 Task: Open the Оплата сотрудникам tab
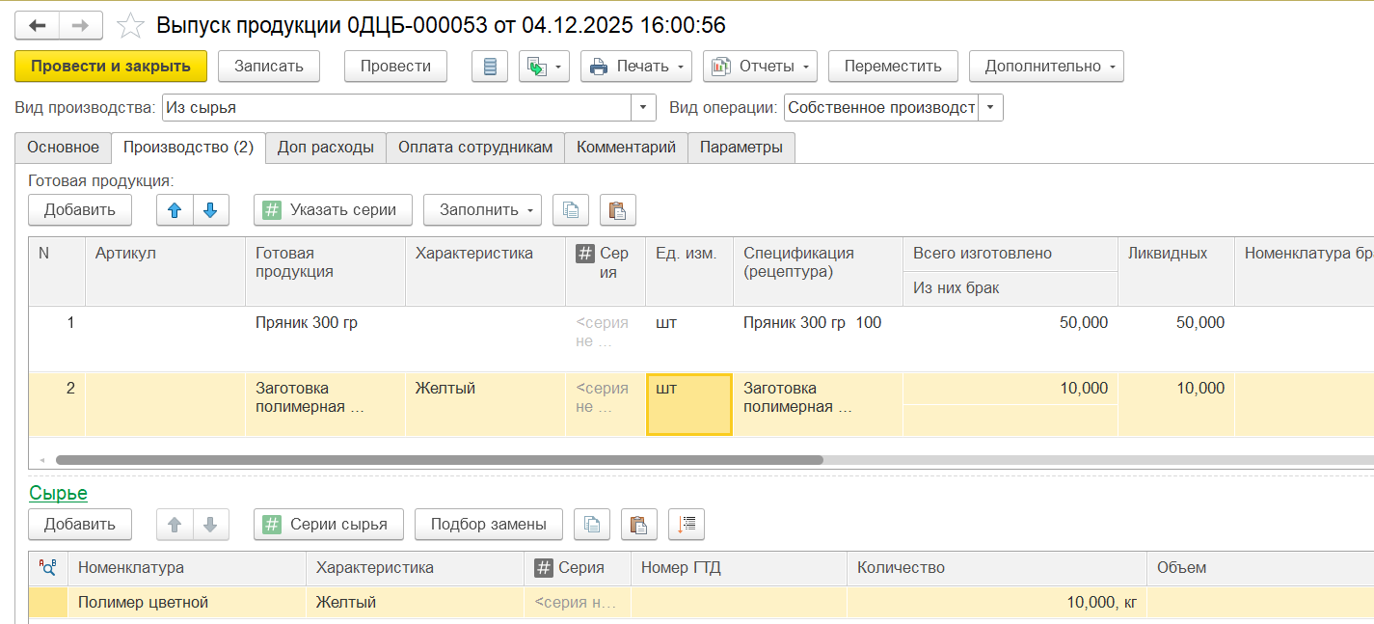point(474,148)
